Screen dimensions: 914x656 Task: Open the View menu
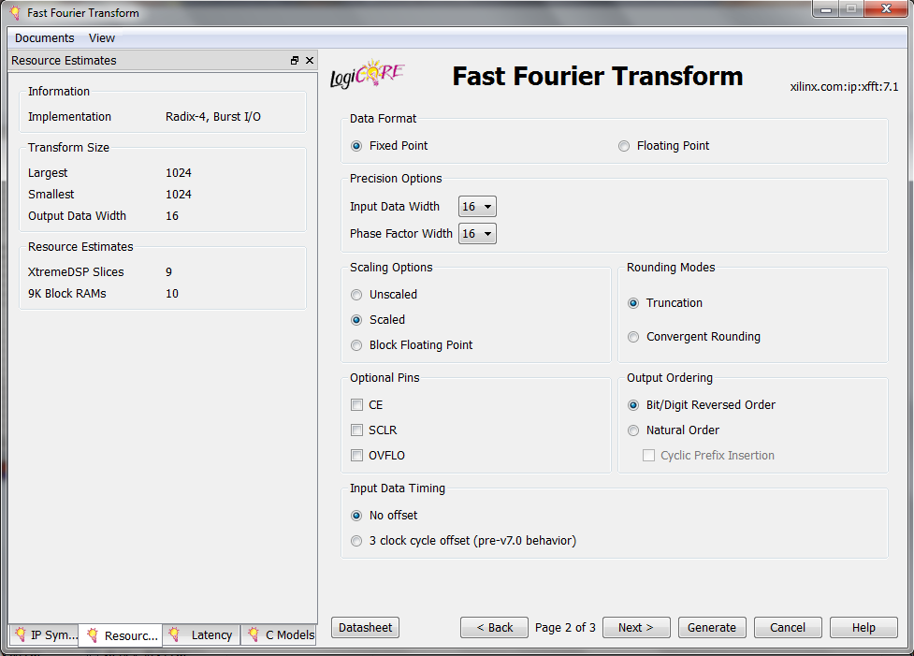[102, 38]
